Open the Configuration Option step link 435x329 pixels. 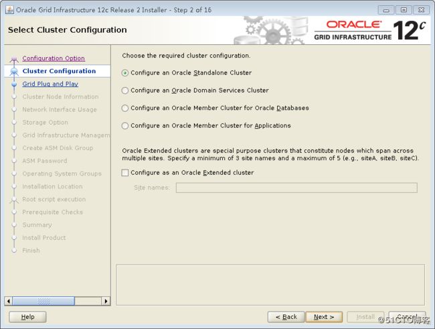pyautogui.click(x=54, y=58)
